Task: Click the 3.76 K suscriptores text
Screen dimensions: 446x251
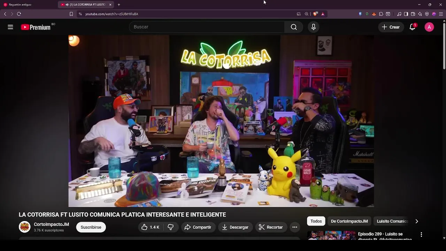Action: tap(49, 230)
